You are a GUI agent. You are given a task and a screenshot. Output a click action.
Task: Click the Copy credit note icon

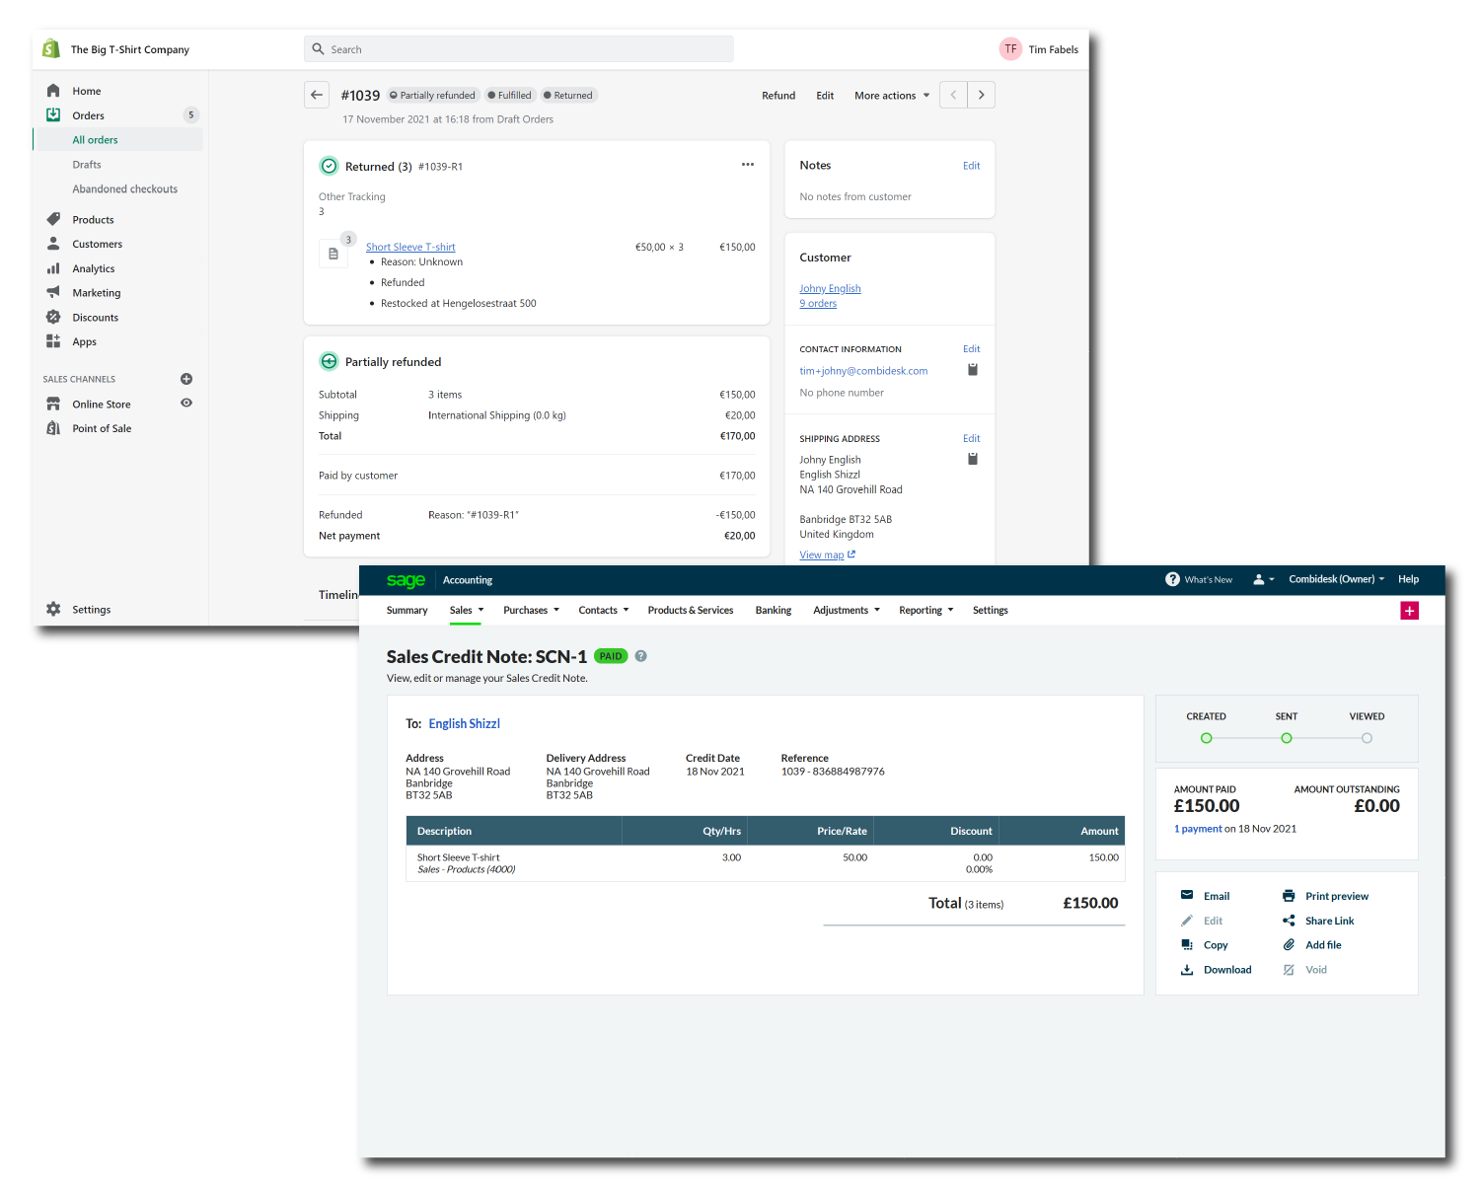[1188, 945]
